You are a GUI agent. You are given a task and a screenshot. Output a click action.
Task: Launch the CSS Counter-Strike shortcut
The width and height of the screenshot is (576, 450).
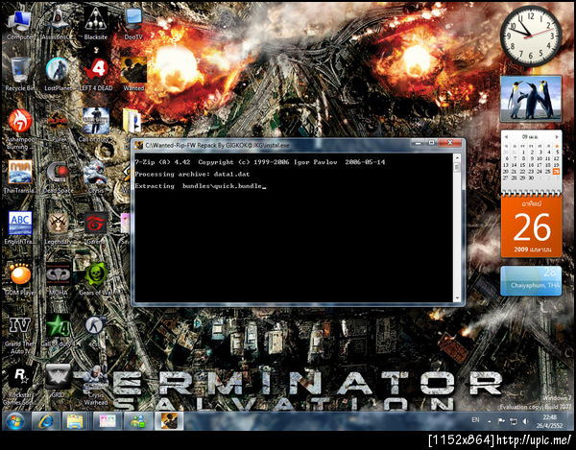[96, 331]
